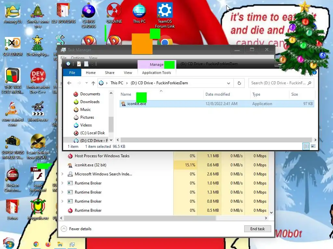Screen dimensions: 333x249
Task: Click File Explorer taskbar icon
Action: coord(60,244)
